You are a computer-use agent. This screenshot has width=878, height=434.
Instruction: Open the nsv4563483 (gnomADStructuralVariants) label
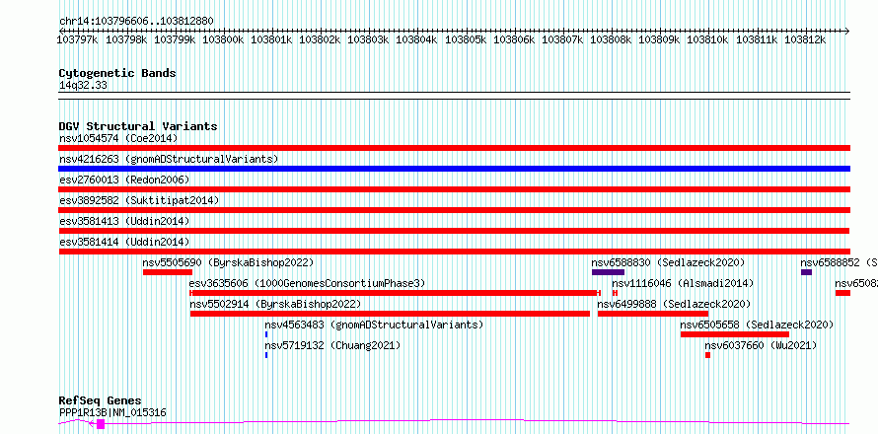tap(374, 325)
